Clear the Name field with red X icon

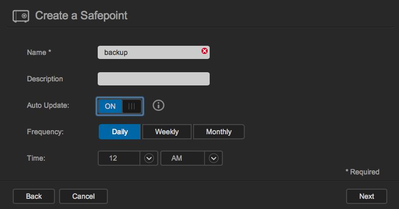[x=205, y=51]
